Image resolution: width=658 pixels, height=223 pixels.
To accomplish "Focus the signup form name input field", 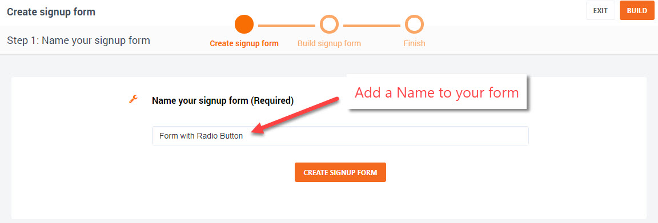I will click(x=340, y=136).
